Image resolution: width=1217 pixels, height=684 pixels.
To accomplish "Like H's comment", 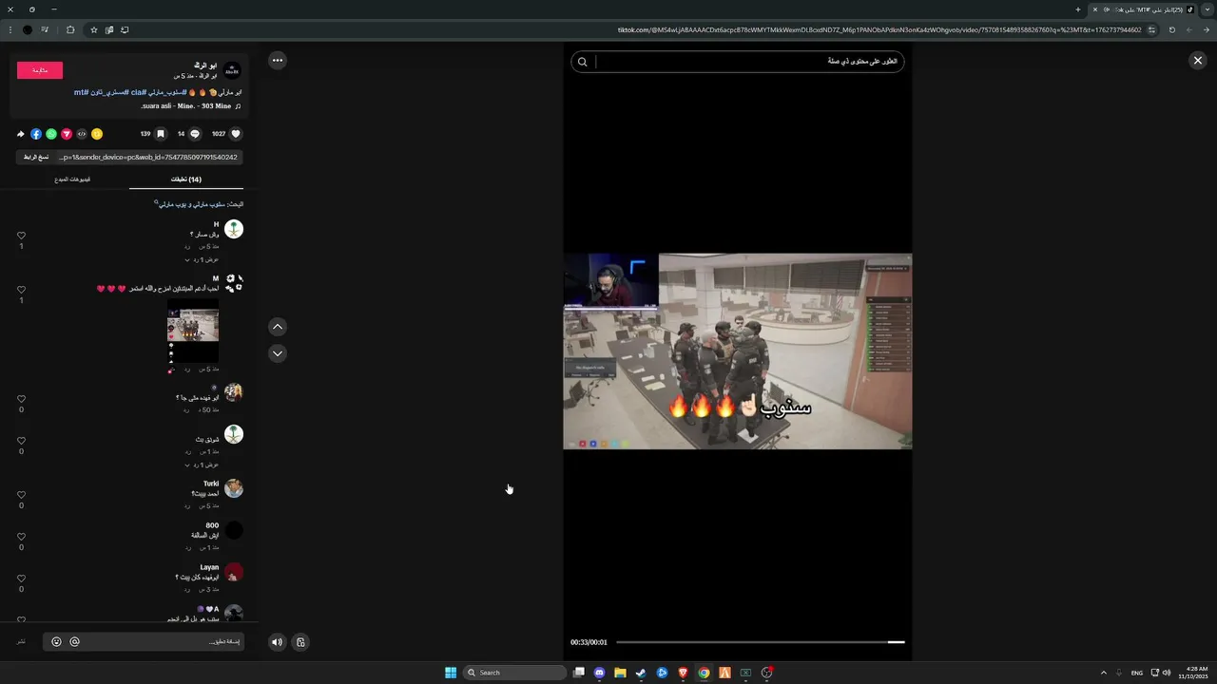I will coord(21,236).
